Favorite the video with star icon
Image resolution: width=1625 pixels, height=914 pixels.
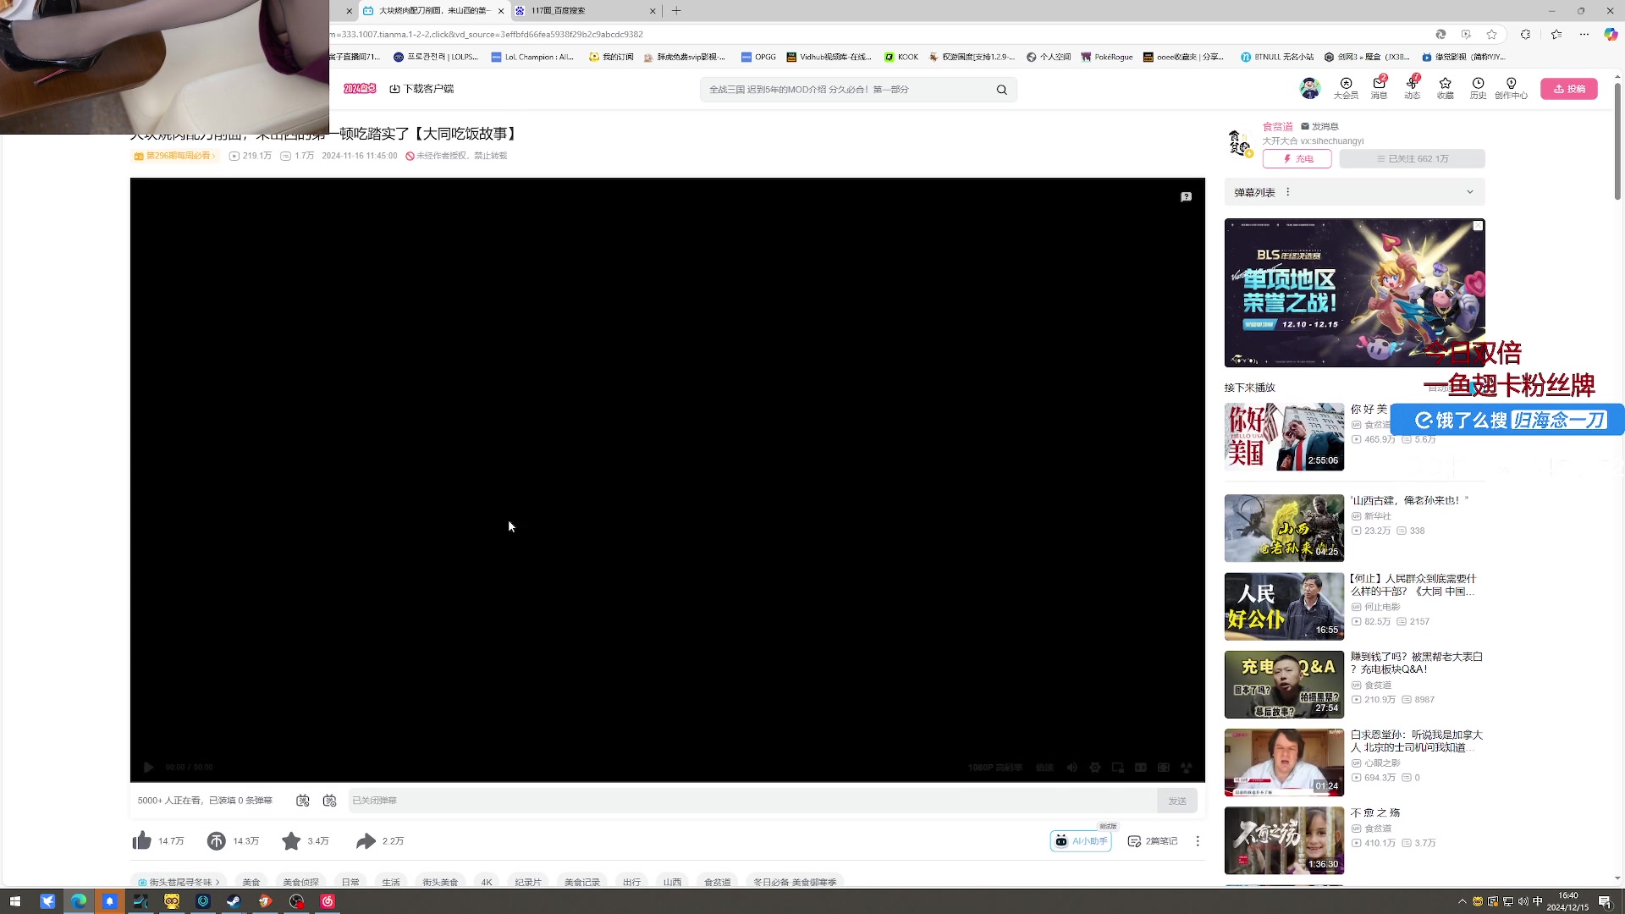pyautogui.click(x=291, y=840)
